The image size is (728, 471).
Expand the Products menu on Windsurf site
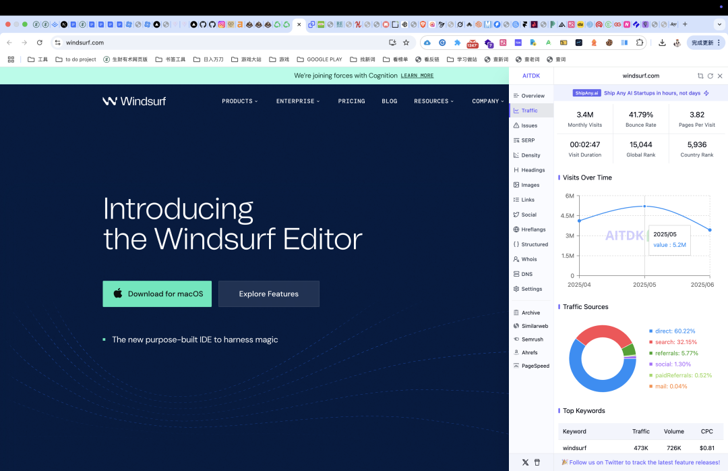point(239,101)
